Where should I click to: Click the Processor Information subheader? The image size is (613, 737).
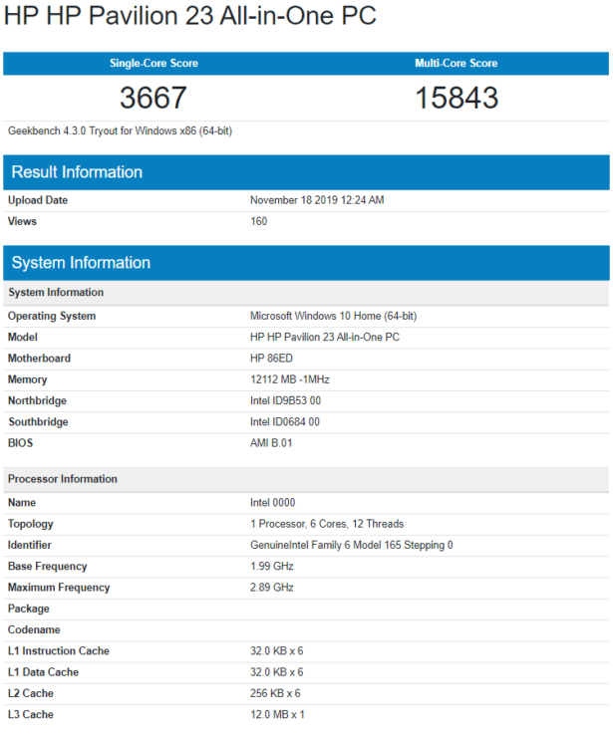(x=306, y=479)
